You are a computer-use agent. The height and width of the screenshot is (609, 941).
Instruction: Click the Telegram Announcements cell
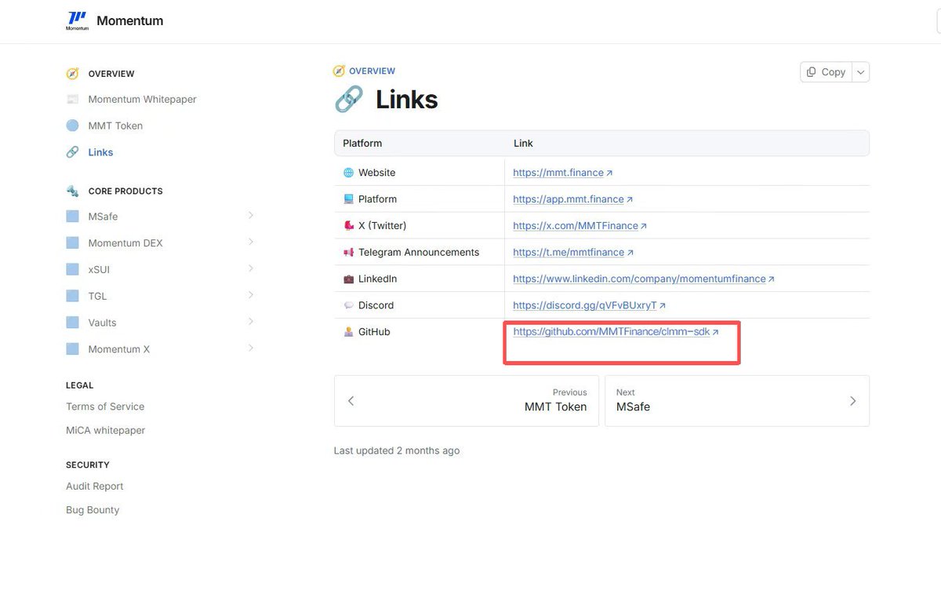point(419,253)
